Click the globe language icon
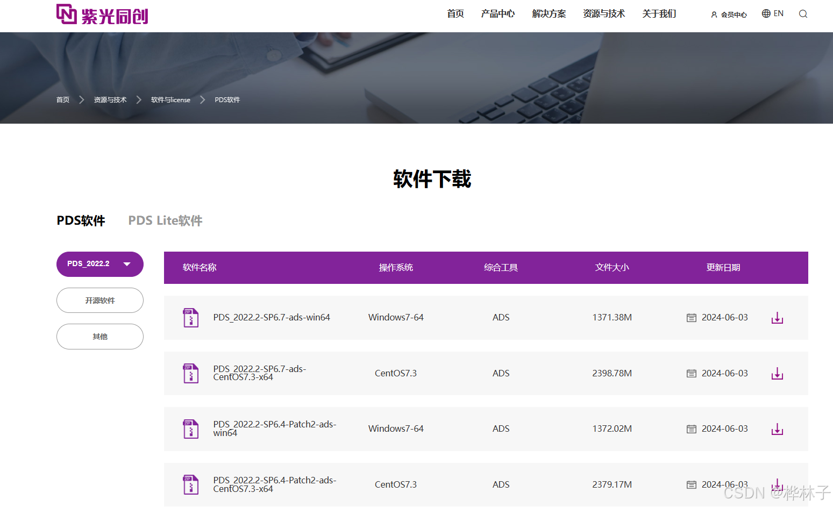This screenshot has height=507, width=833. tap(766, 13)
